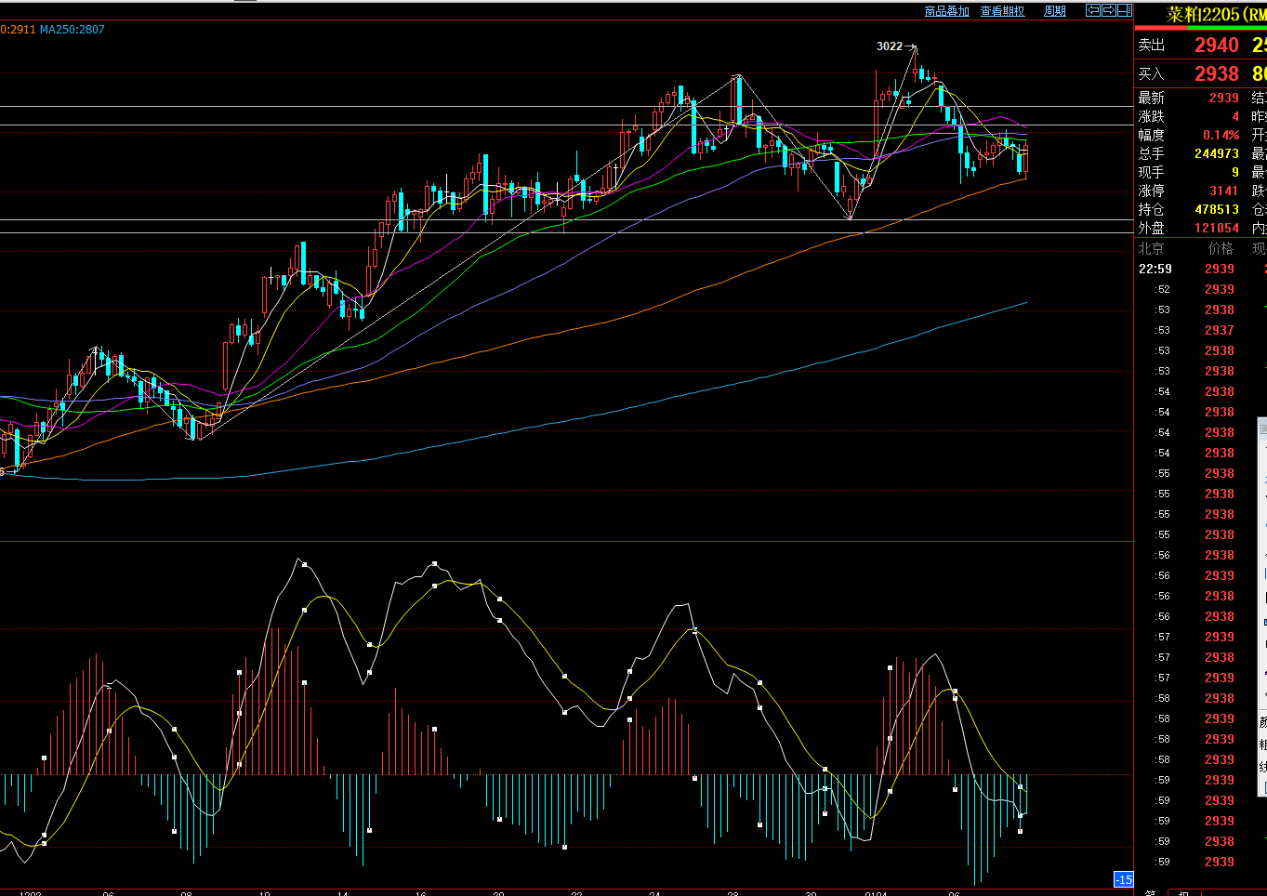Click the blue -15 MACD value box
This screenshot has width=1267, height=896.
pyautogui.click(x=1124, y=879)
